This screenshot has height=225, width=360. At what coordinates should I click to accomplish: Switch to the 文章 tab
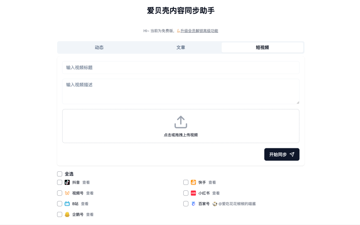pyautogui.click(x=181, y=47)
